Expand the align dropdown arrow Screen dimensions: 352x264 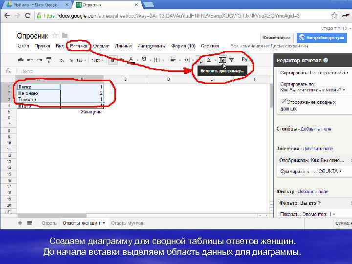(x=179, y=60)
